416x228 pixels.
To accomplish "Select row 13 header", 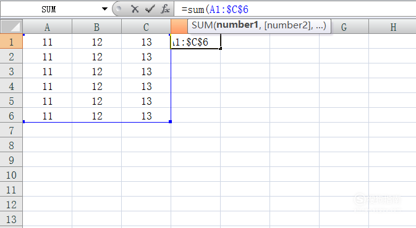I will click(11, 219).
